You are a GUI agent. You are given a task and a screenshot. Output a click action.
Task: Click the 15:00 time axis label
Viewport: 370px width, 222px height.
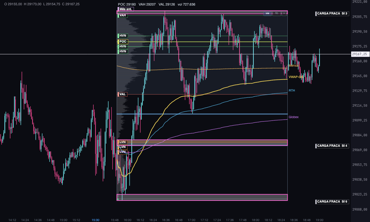point(63,220)
